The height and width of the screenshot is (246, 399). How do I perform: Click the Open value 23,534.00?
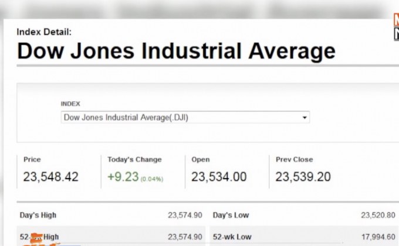click(219, 176)
